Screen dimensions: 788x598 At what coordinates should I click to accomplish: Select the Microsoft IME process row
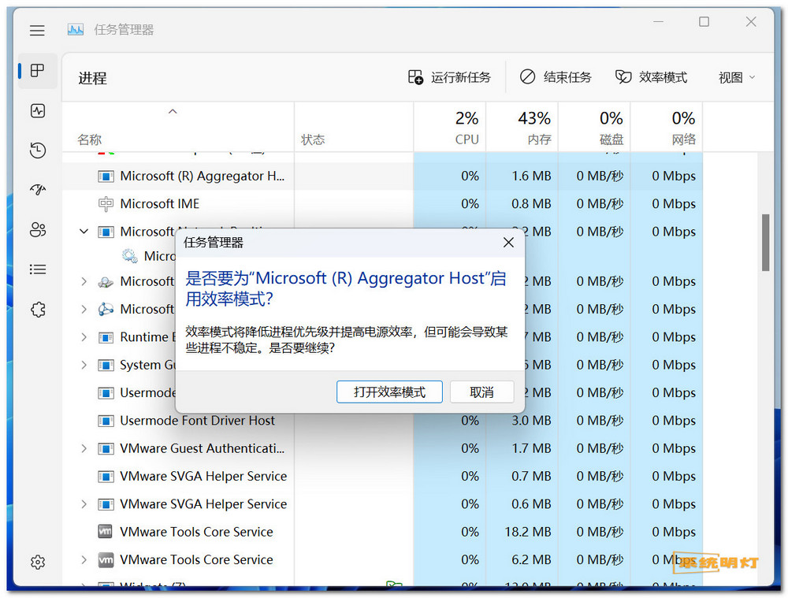click(382, 204)
